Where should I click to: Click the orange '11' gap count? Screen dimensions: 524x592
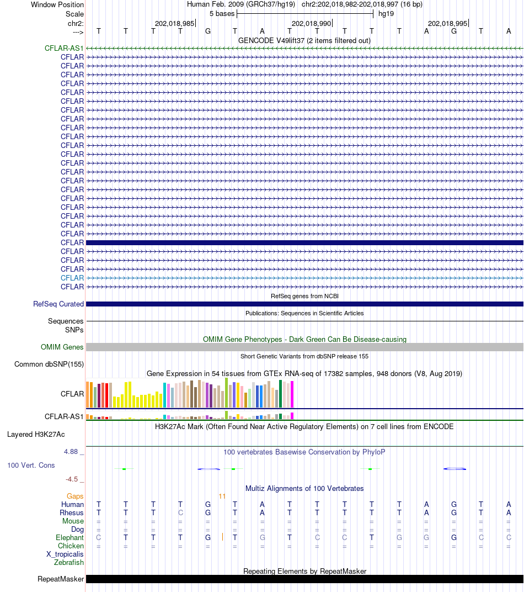tap(222, 496)
